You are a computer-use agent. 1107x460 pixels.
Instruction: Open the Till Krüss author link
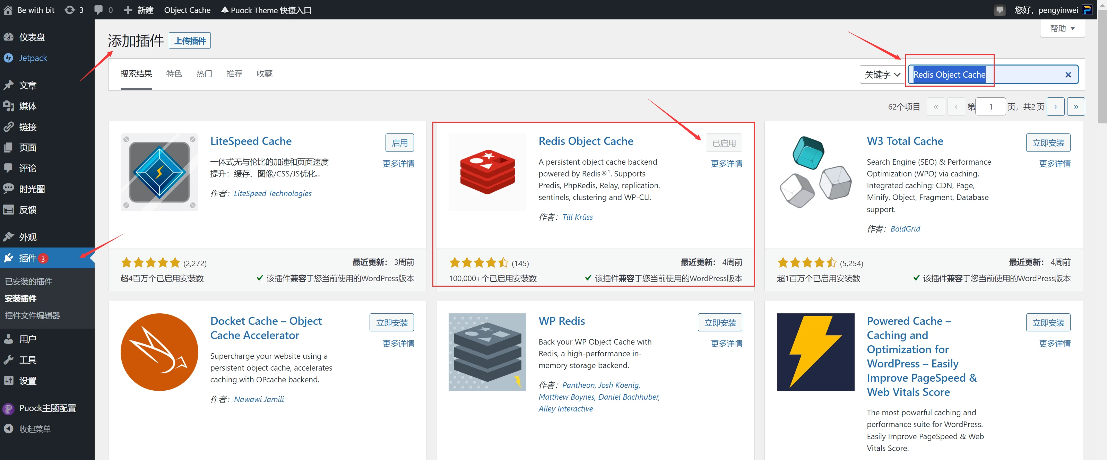point(577,217)
